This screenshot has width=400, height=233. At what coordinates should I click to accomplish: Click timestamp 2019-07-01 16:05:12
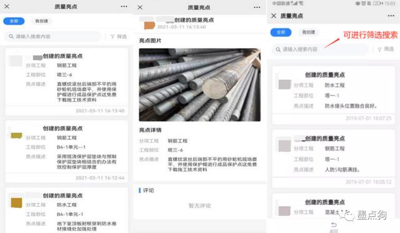pos(368,182)
